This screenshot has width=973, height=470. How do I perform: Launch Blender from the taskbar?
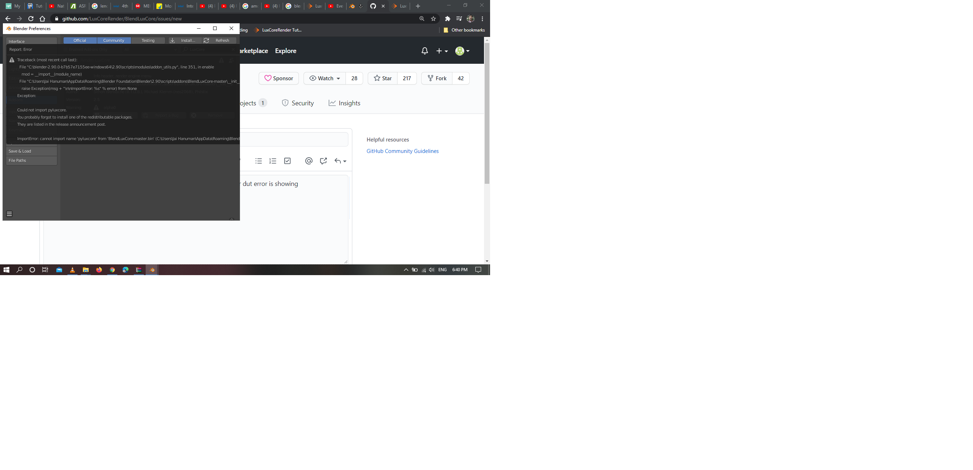click(x=151, y=270)
